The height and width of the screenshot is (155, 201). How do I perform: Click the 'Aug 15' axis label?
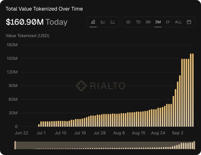pyautogui.click(x=139, y=133)
